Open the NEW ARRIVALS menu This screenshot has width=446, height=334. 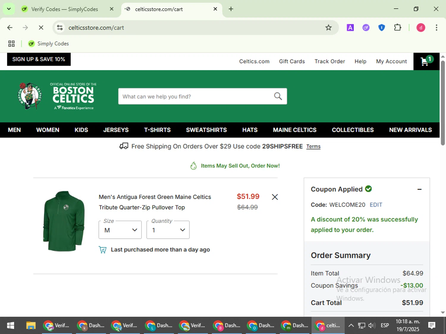tap(410, 130)
